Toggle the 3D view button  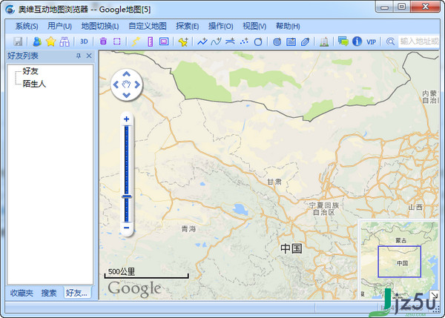84,42
